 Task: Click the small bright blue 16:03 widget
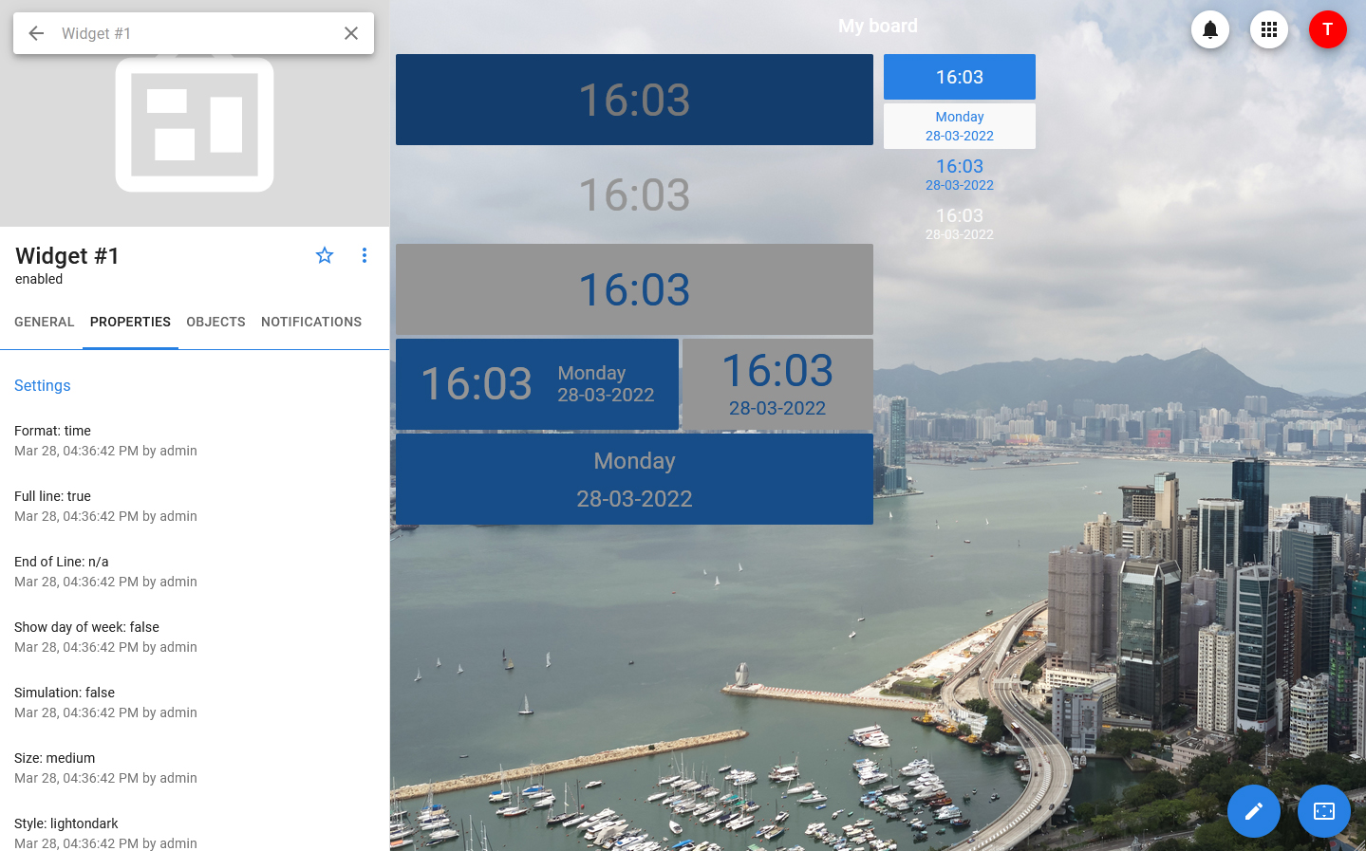959,77
